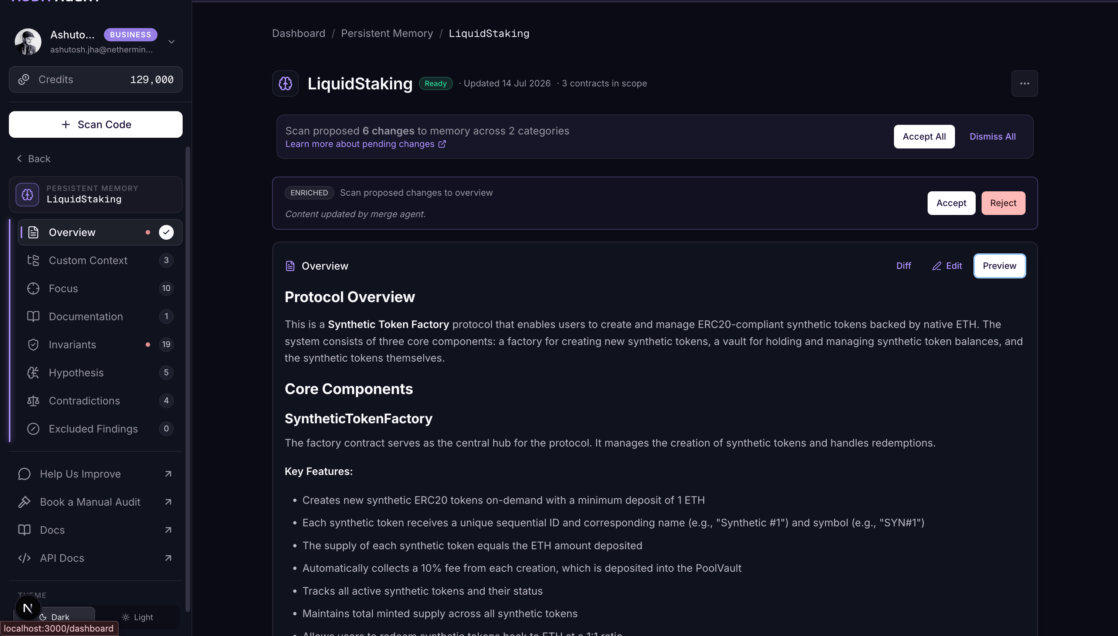Open Learn more about pending changes link

[x=366, y=144]
